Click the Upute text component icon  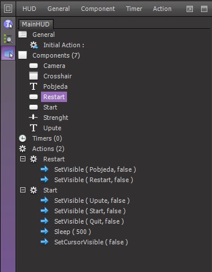34,128
